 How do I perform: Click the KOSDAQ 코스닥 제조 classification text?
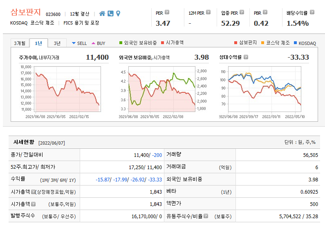[x=32, y=23]
